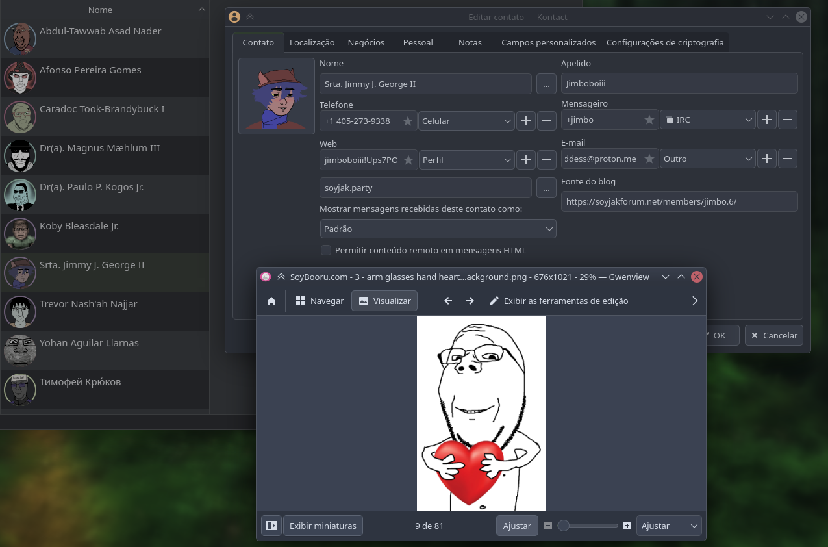Click the Gwenview zoom slider

pyautogui.click(x=588, y=526)
